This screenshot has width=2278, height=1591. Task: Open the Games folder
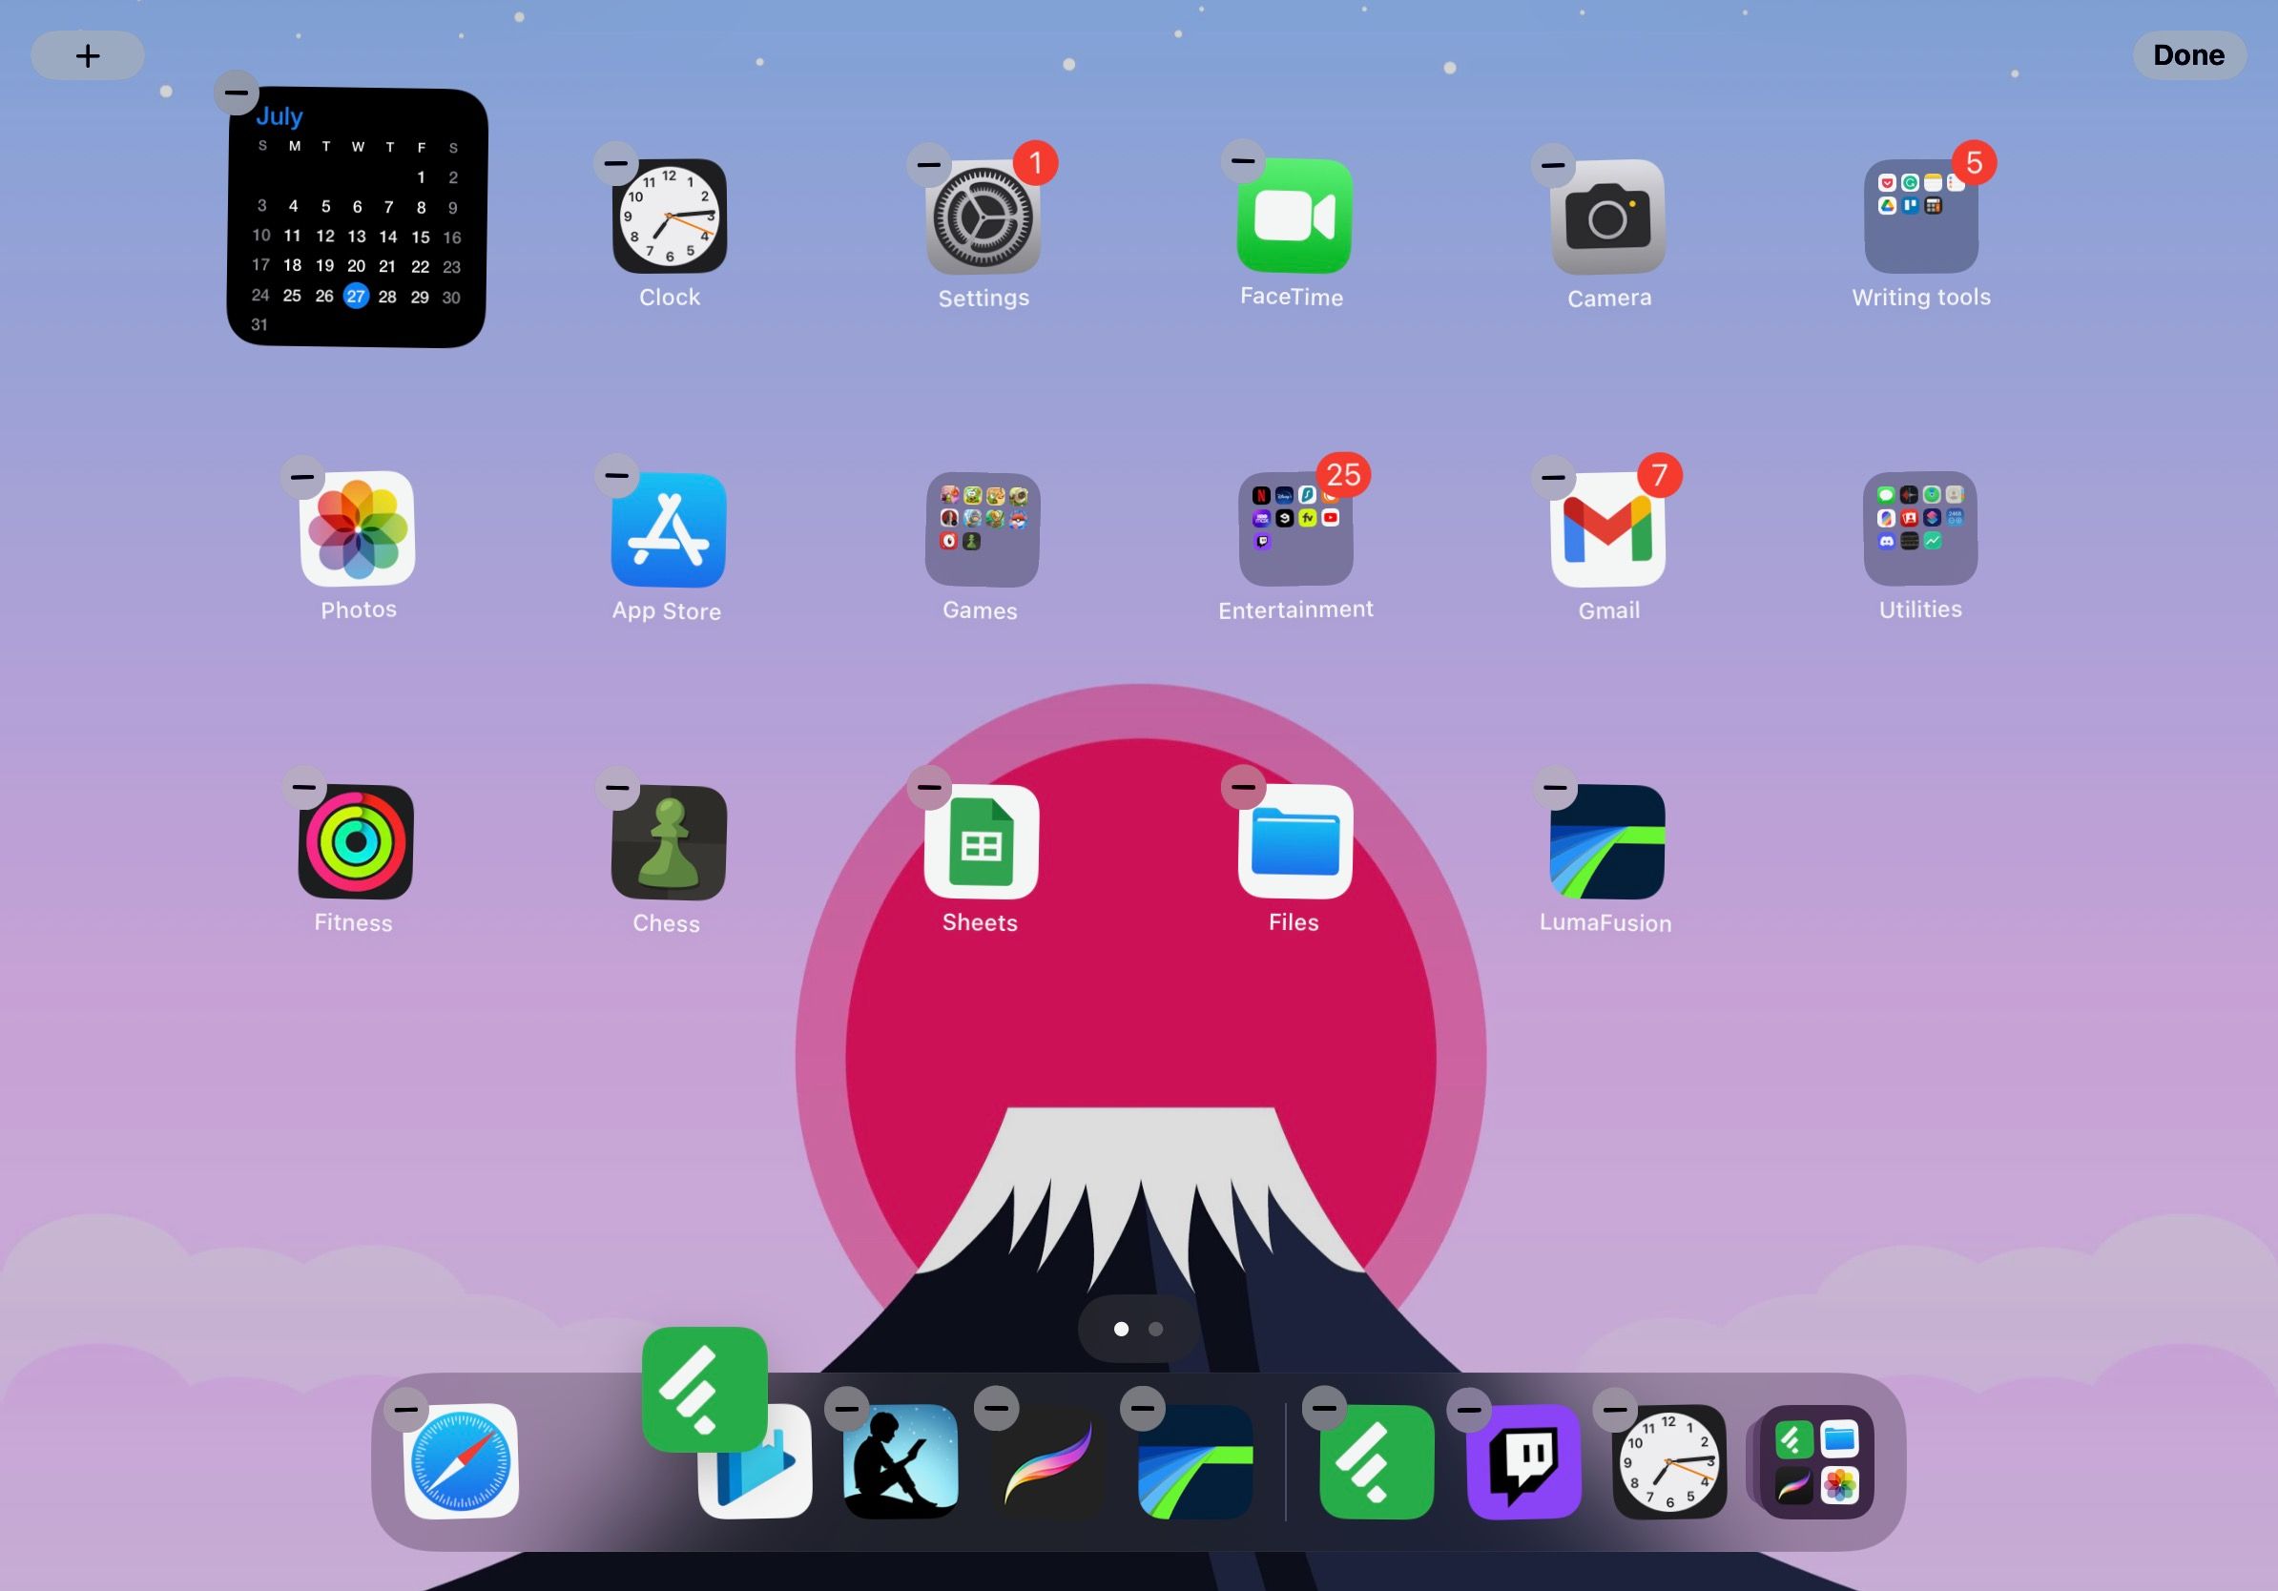[x=982, y=528]
